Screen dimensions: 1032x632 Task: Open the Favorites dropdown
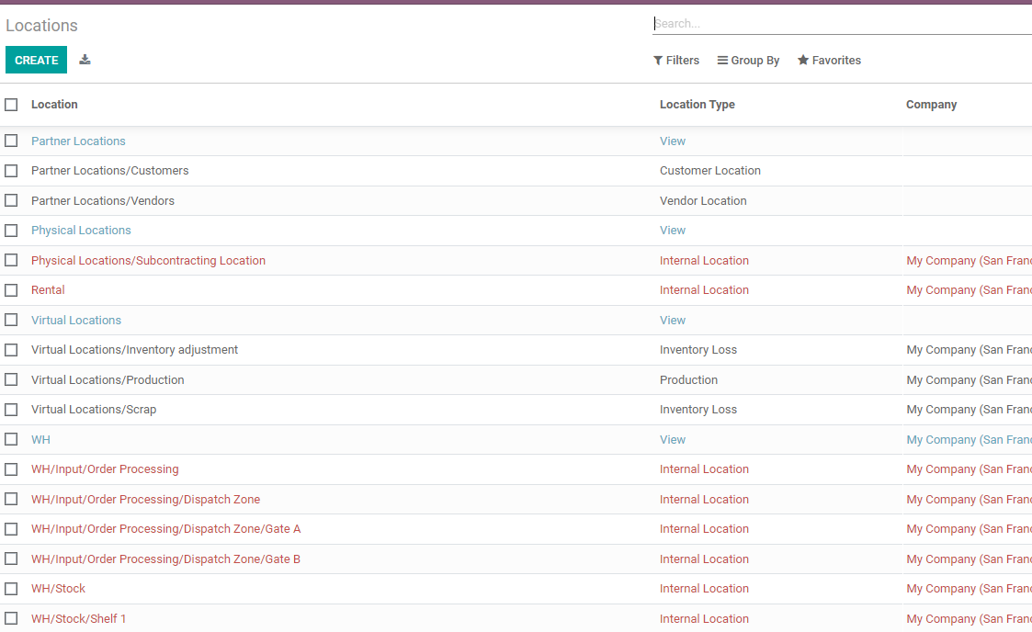tap(829, 61)
